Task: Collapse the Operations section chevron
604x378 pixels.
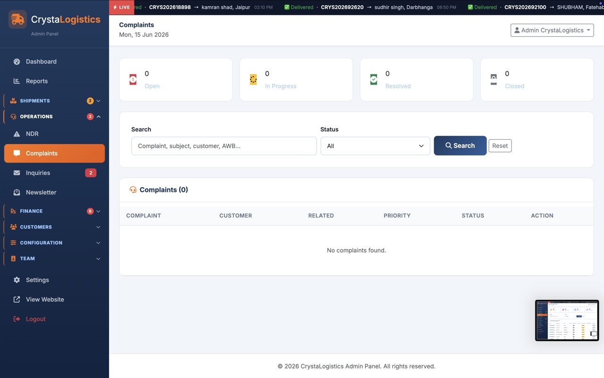Action: (99, 117)
